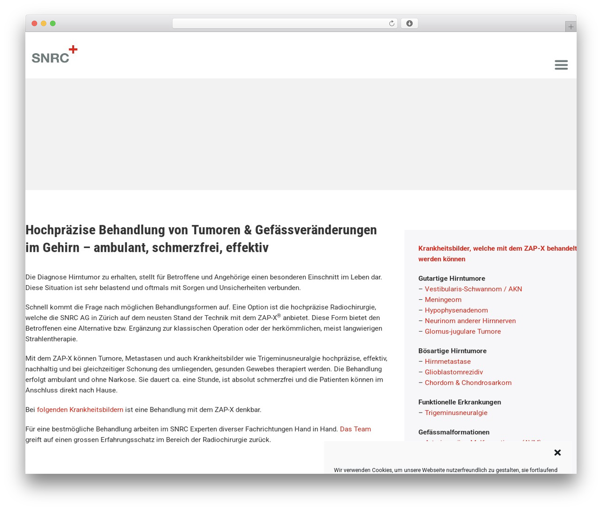Click the paragraph starting "Die Diagnose Hirntumor"
The image size is (602, 510).
(204, 282)
